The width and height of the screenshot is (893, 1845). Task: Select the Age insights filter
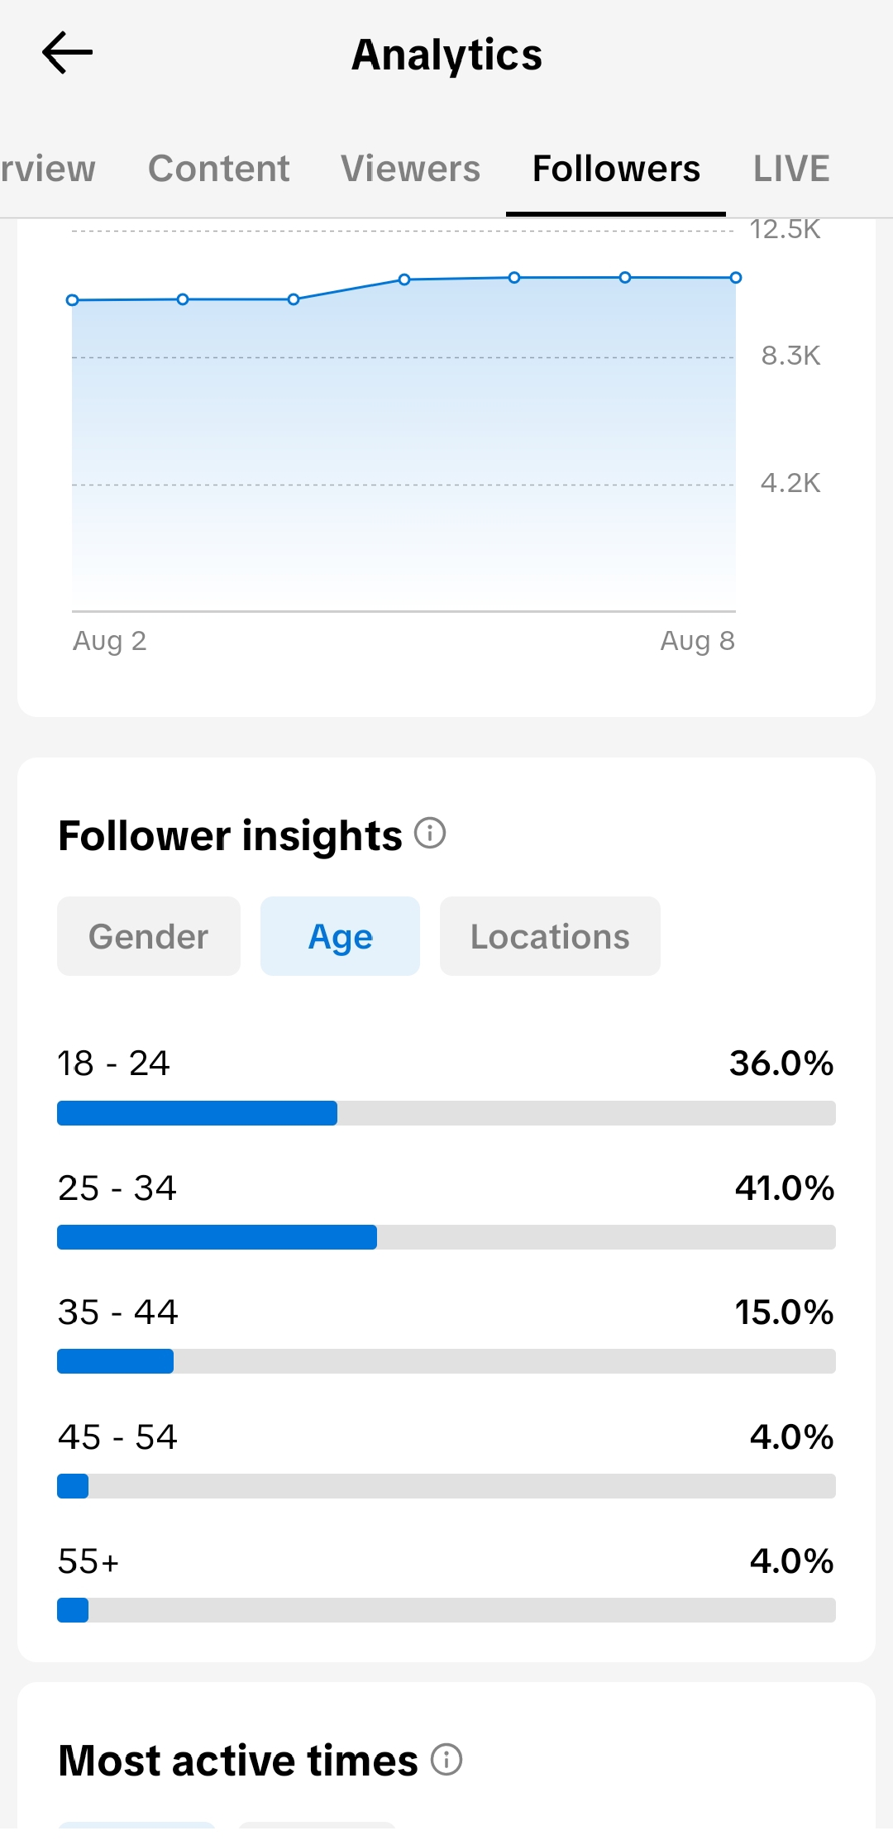[x=340, y=936]
